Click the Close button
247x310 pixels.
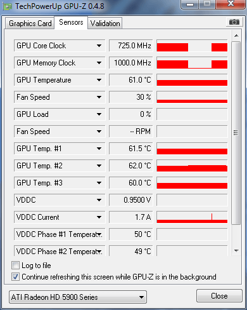tap(219, 296)
